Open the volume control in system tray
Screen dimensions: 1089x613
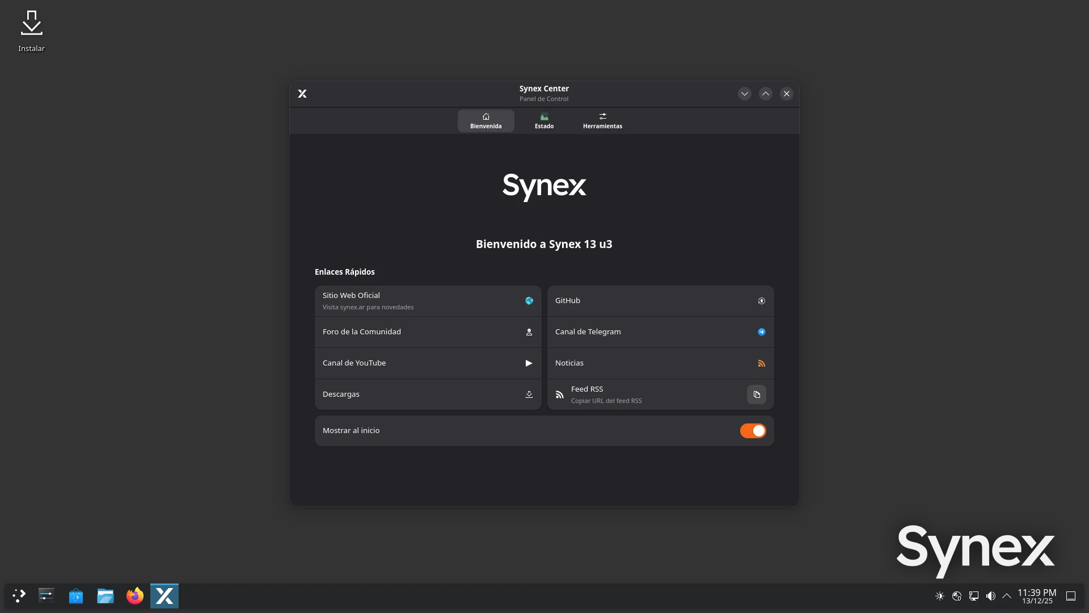coord(990,596)
